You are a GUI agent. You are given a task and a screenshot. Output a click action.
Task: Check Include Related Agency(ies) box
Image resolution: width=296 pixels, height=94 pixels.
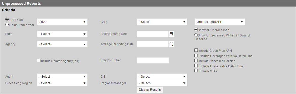click(39, 61)
